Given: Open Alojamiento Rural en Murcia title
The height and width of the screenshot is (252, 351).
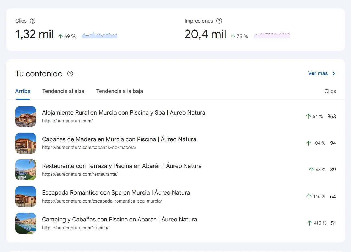Looking at the screenshot, I should coord(124,113).
